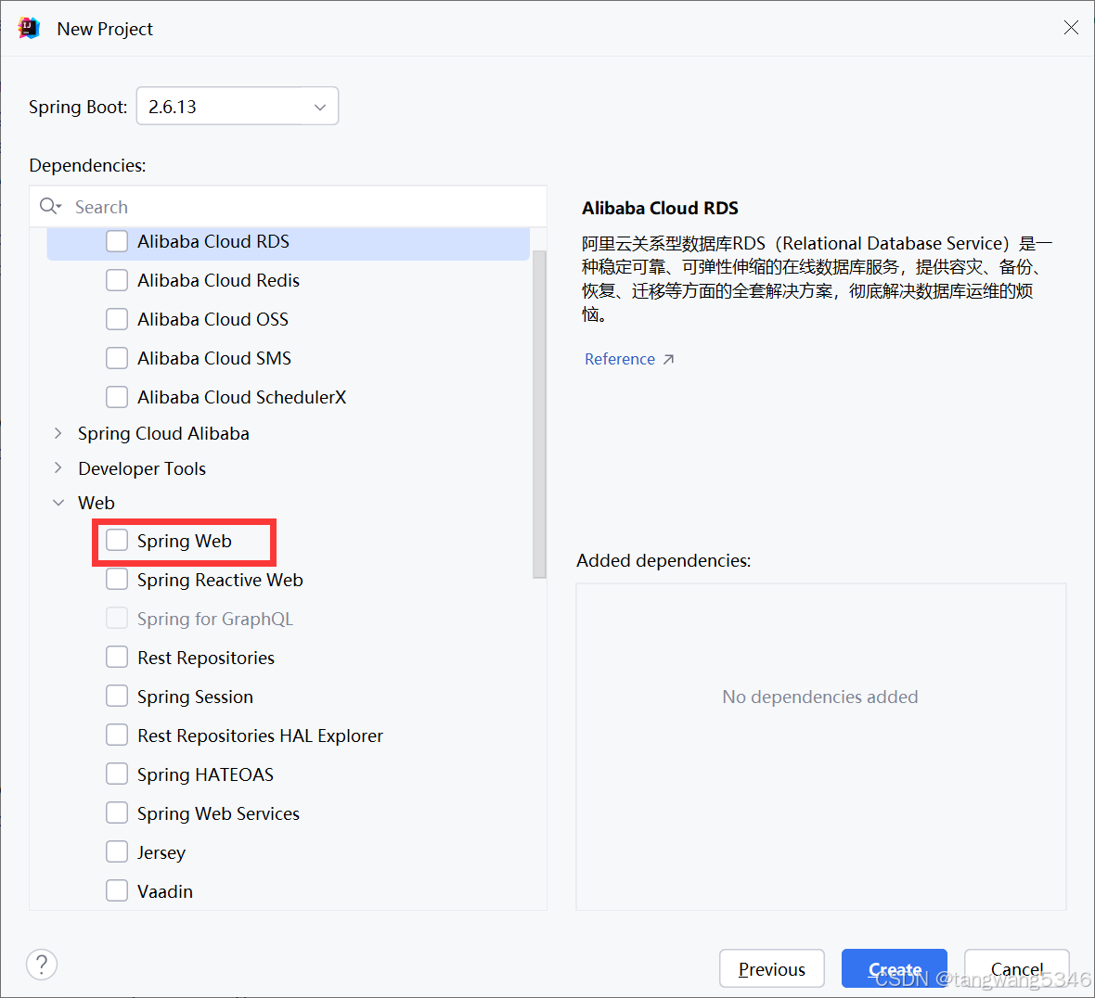Enable the Spring Web Services checkbox
Screen dimensions: 1095x998
(117, 813)
